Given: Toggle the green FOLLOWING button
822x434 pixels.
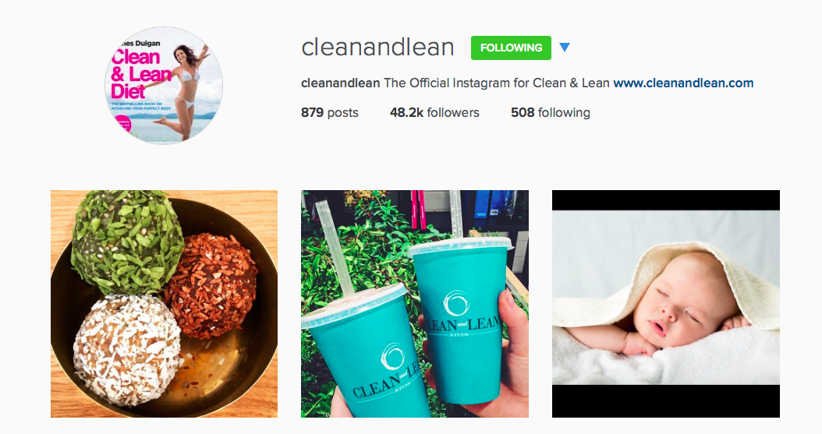Looking at the screenshot, I should coord(511,48).
